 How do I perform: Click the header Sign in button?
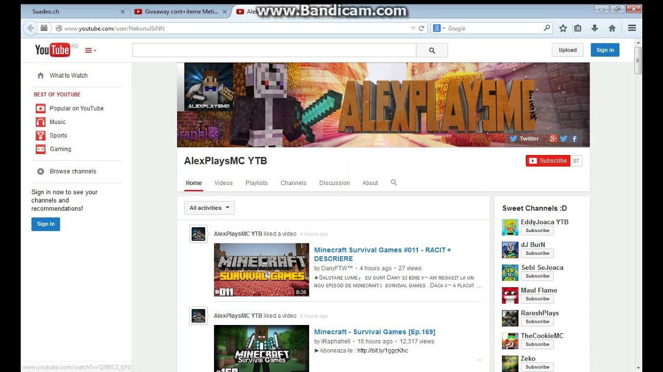(x=605, y=50)
